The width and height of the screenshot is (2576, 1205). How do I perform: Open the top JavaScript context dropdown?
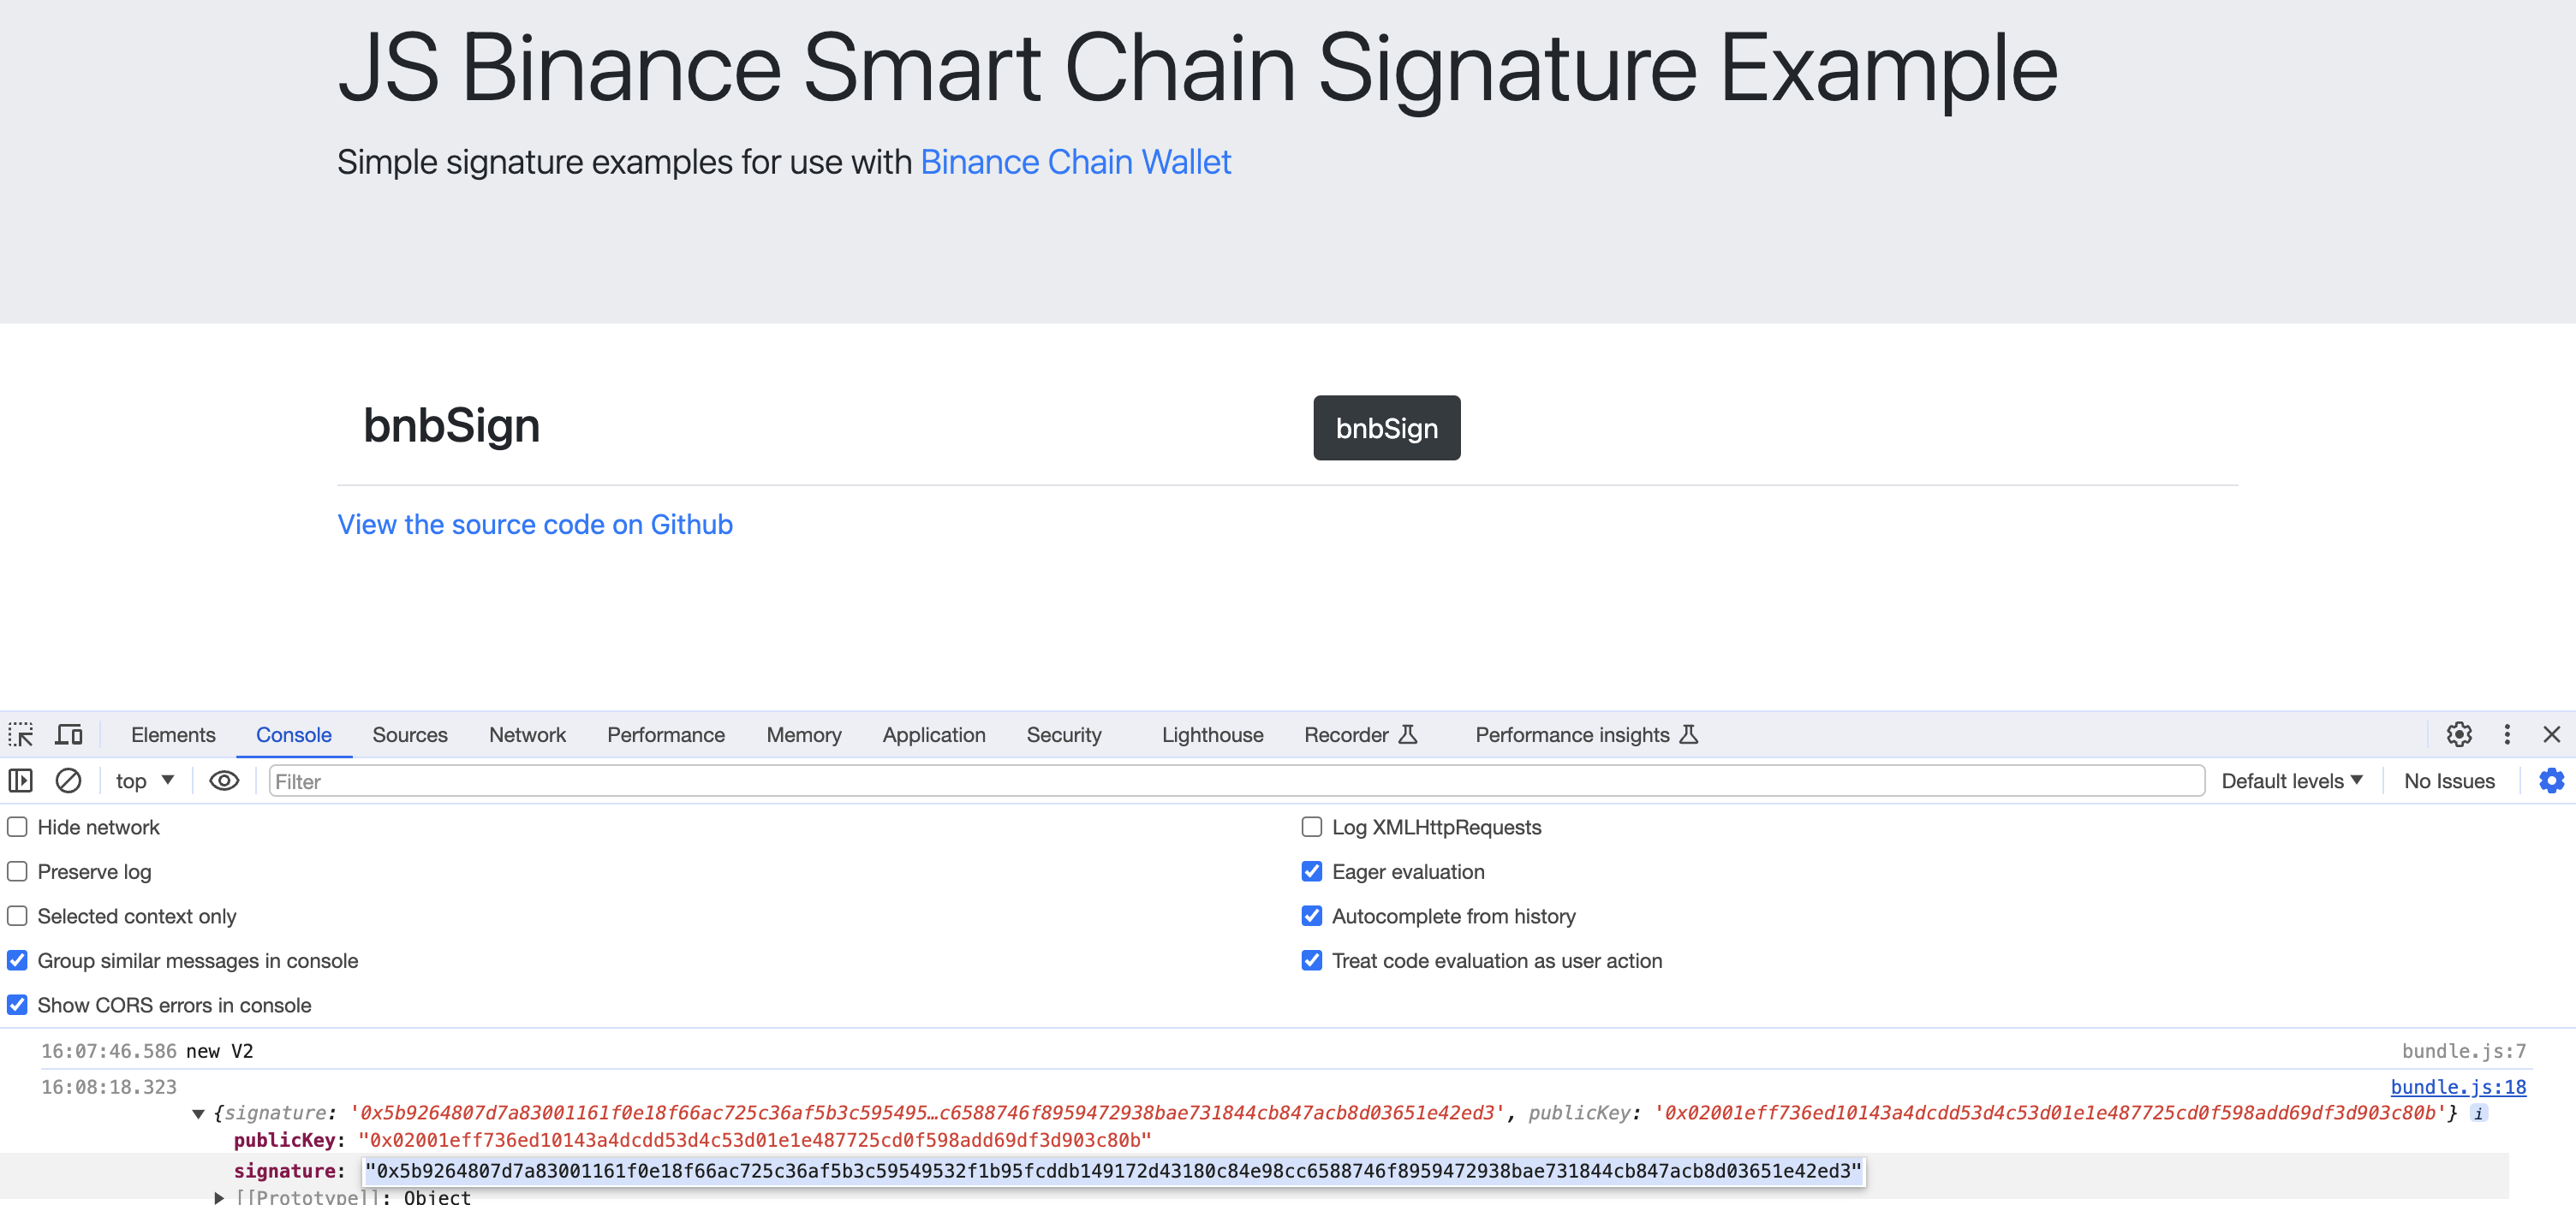(145, 781)
